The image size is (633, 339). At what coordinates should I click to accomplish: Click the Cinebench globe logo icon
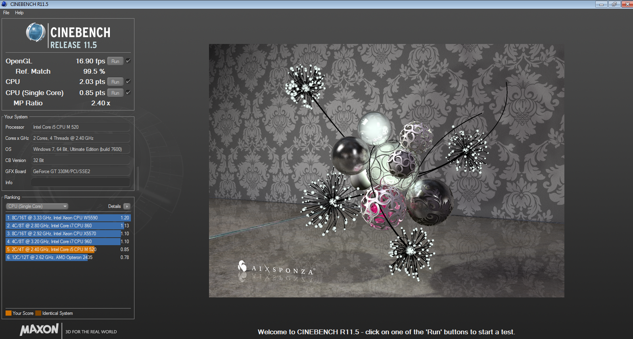pyautogui.click(x=36, y=32)
